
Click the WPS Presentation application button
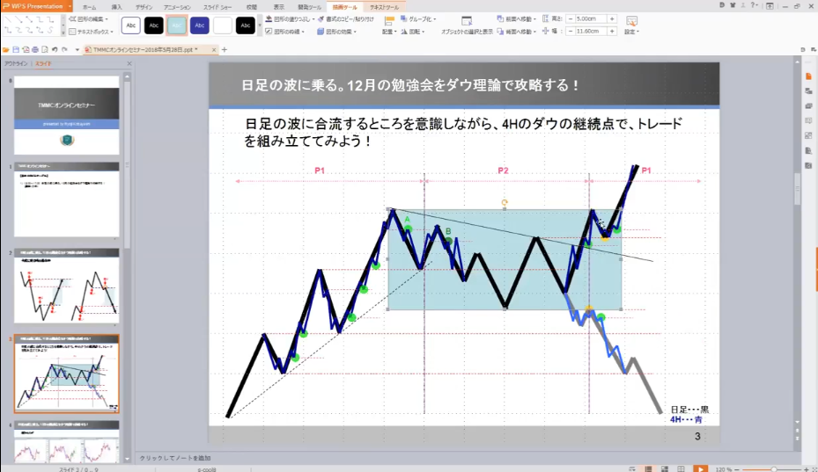(x=33, y=6)
